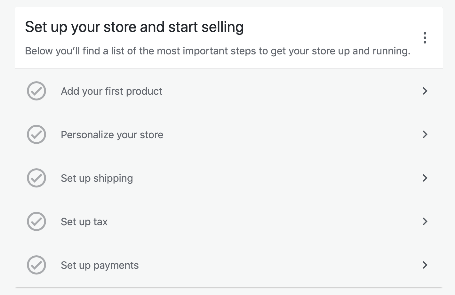
Task: Go to Set up shipping
Action: click(x=97, y=178)
